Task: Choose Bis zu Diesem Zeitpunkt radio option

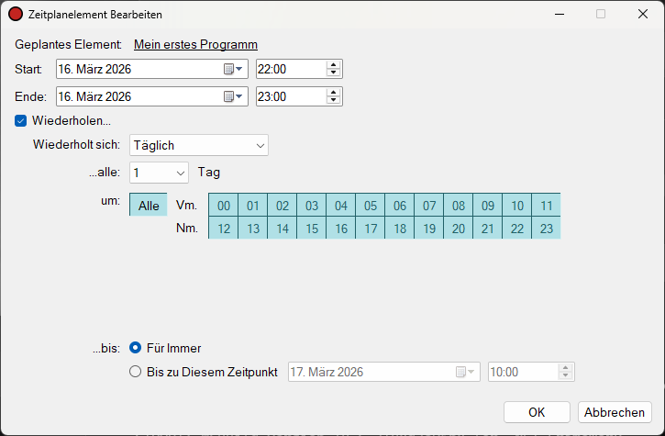Action: click(135, 372)
